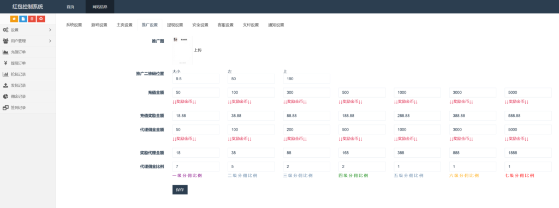Switch to the 通知设置 tab
Screen dimensions: 559x208
click(x=276, y=25)
